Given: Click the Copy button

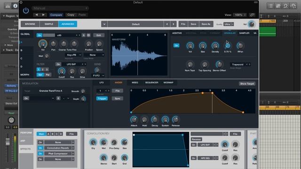Looking at the screenshot, I should (x=71, y=15).
